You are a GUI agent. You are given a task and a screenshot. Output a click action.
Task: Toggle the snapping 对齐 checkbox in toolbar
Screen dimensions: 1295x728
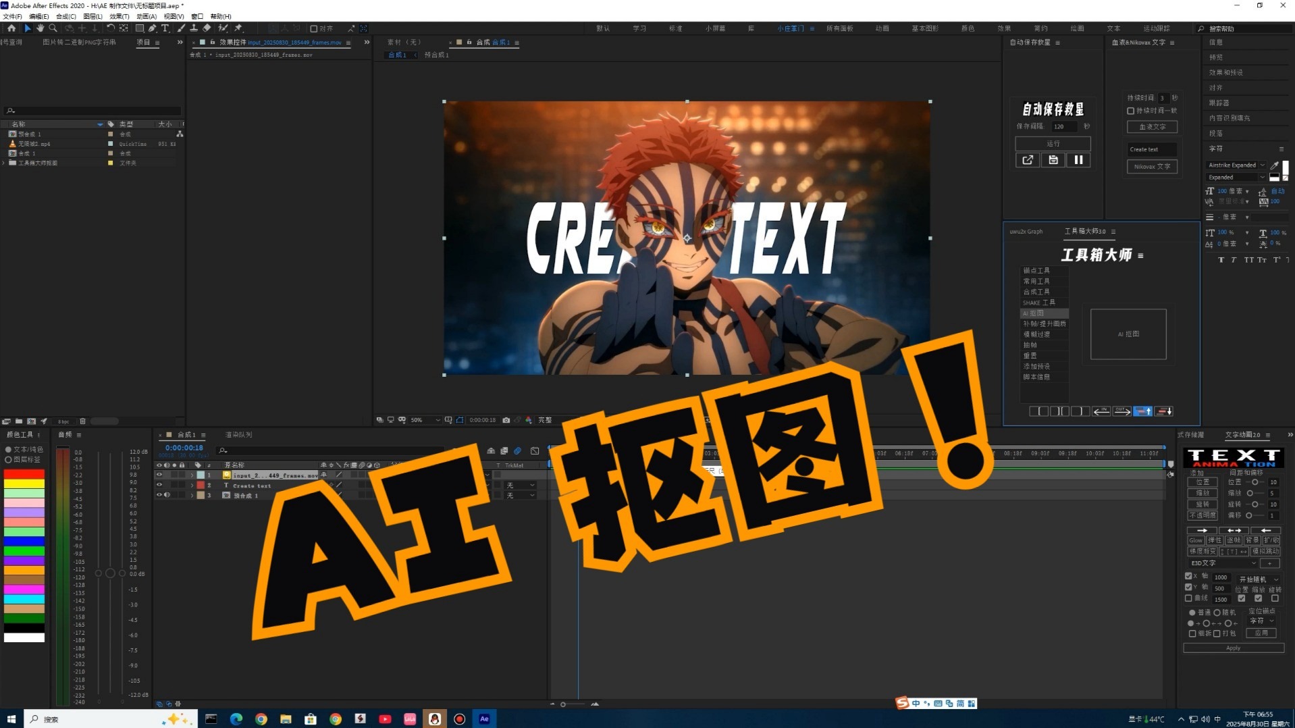click(x=314, y=29)
